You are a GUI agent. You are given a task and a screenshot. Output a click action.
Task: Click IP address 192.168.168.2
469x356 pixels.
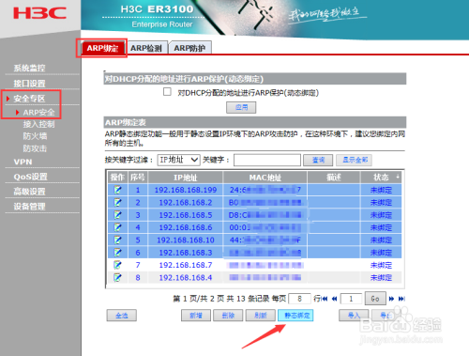click(x=186, y=202)
